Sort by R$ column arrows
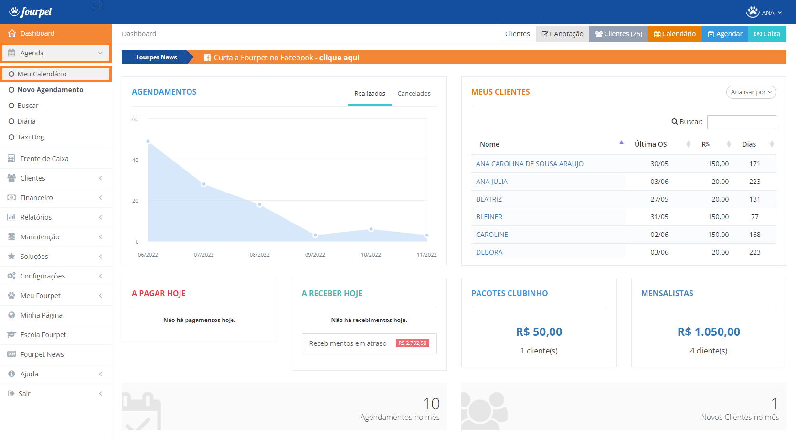This screenshot has width=796, height=439. [x=729, y=144]
